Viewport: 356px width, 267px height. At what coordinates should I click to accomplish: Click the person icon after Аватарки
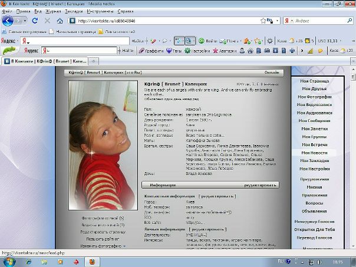pyautogui.click(x=242, y=51)
